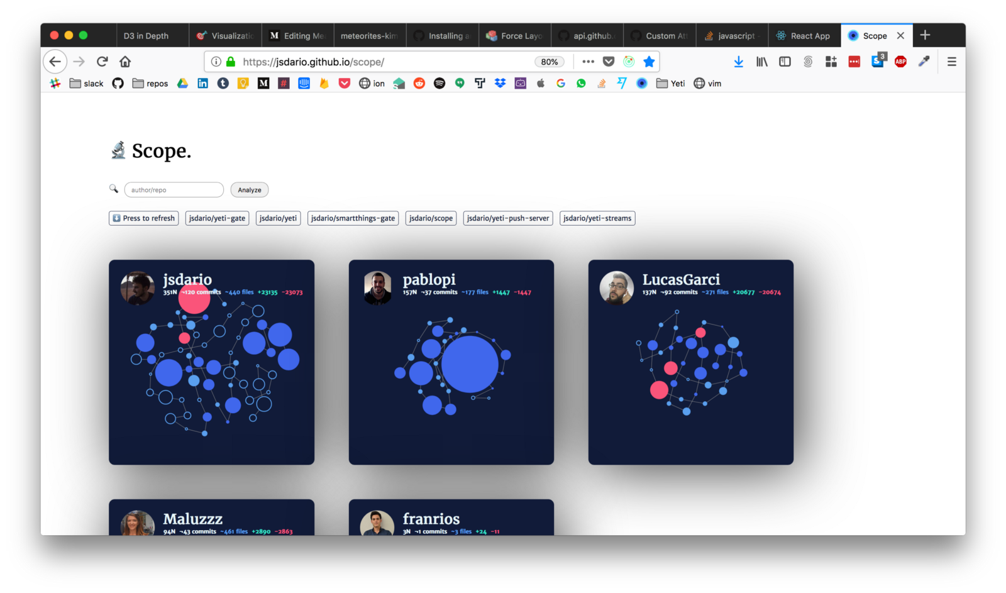Switch to the React App tab
This screenshot has width=1006, height=593.
[x=804, y=36]
